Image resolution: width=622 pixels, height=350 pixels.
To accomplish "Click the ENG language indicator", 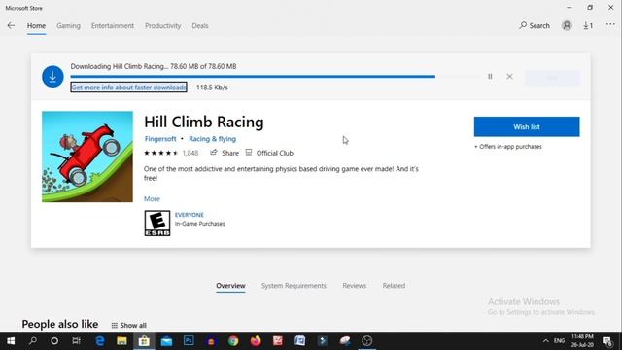I will [560, 341].
